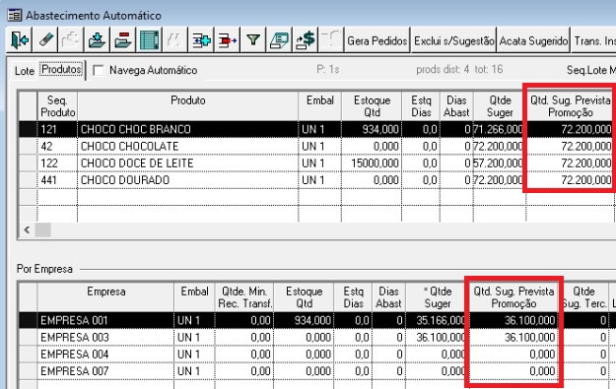Click 36.100,000 promoção cell in EMPRESA 003 row
616x389 pixels.
tap(513, 337)
